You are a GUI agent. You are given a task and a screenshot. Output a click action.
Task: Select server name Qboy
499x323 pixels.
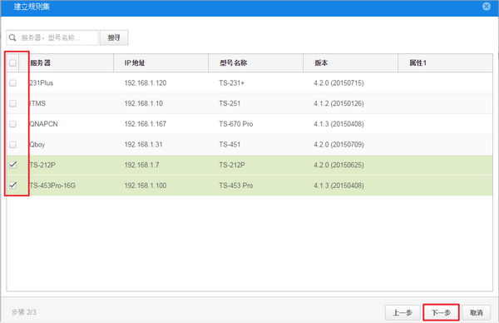37,145
